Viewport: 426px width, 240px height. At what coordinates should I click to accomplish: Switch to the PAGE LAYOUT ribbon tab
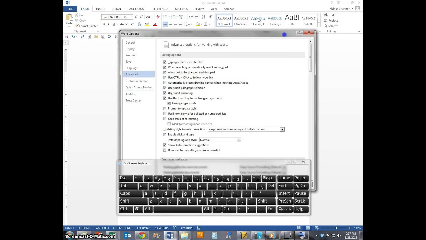137,9
